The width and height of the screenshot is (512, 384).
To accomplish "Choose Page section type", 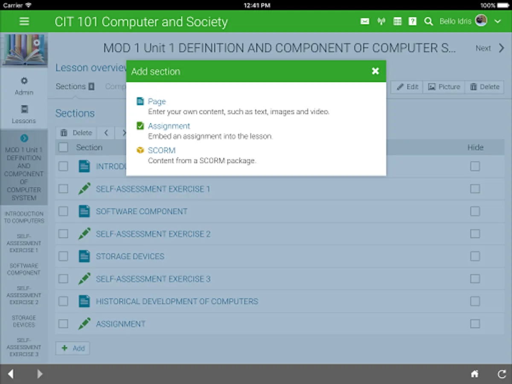I will [157, 102].
